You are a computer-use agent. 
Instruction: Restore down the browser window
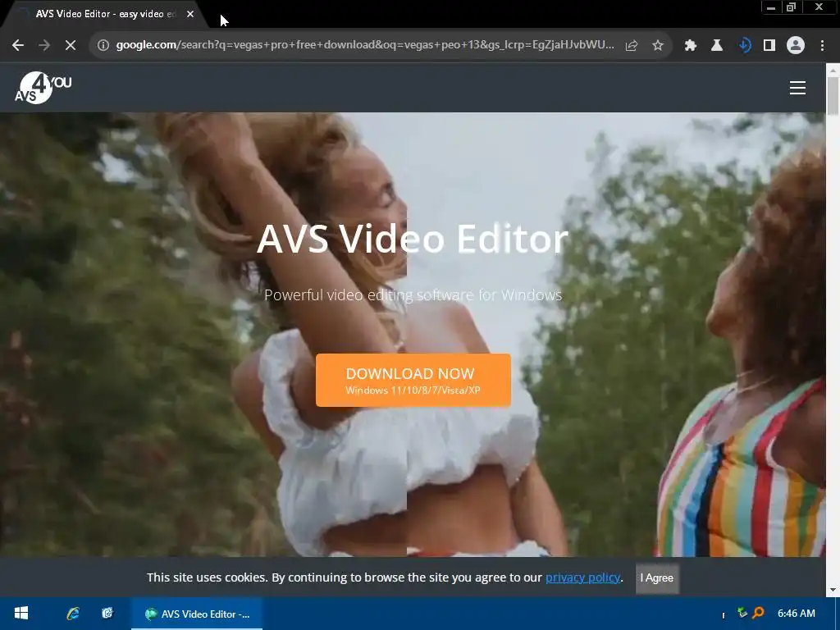(x=791, y=7)
